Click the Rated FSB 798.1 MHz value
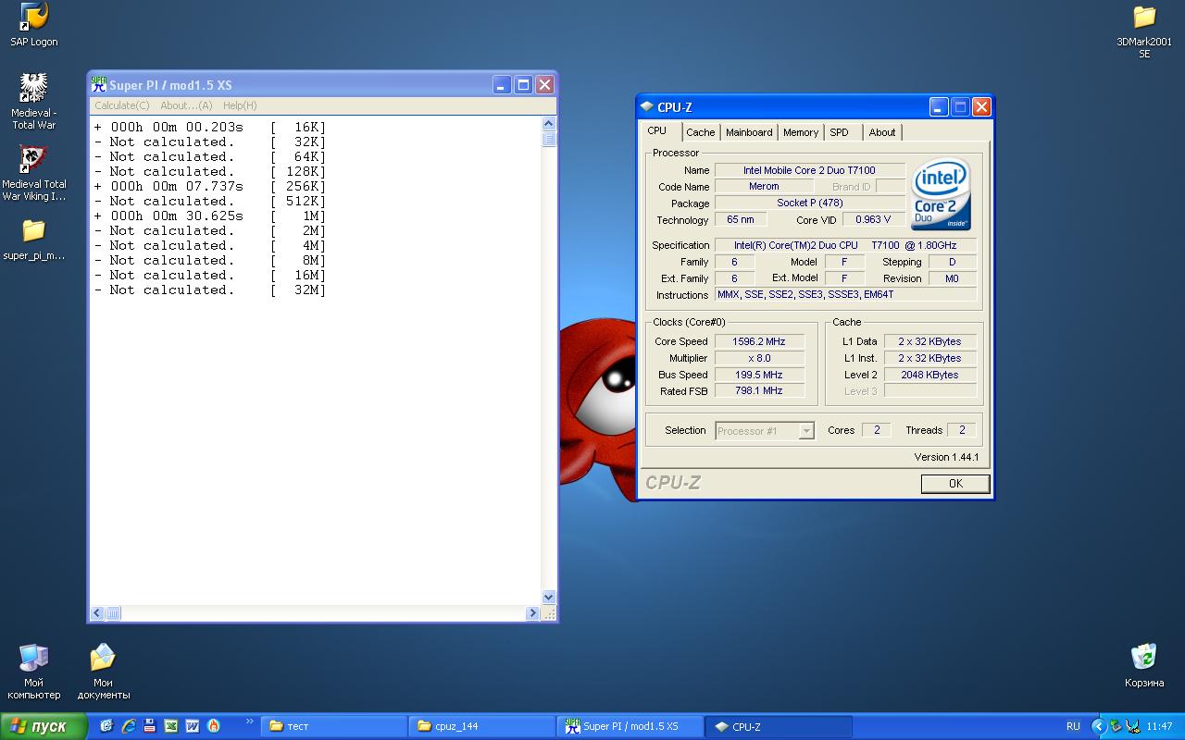The height and width of the screenshot is (740, 1185). click(x=759, y=390)
